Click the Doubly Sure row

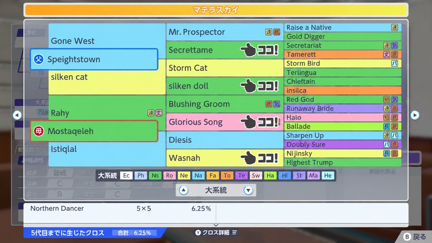pyautogui.click(x=342, y=144)
